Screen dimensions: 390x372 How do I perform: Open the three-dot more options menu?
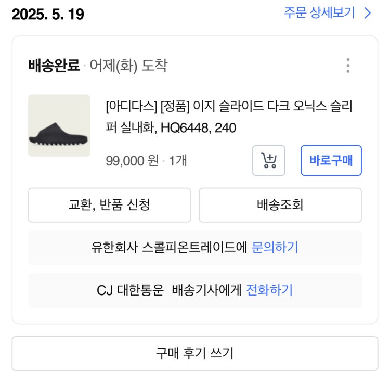coord(348,66)
